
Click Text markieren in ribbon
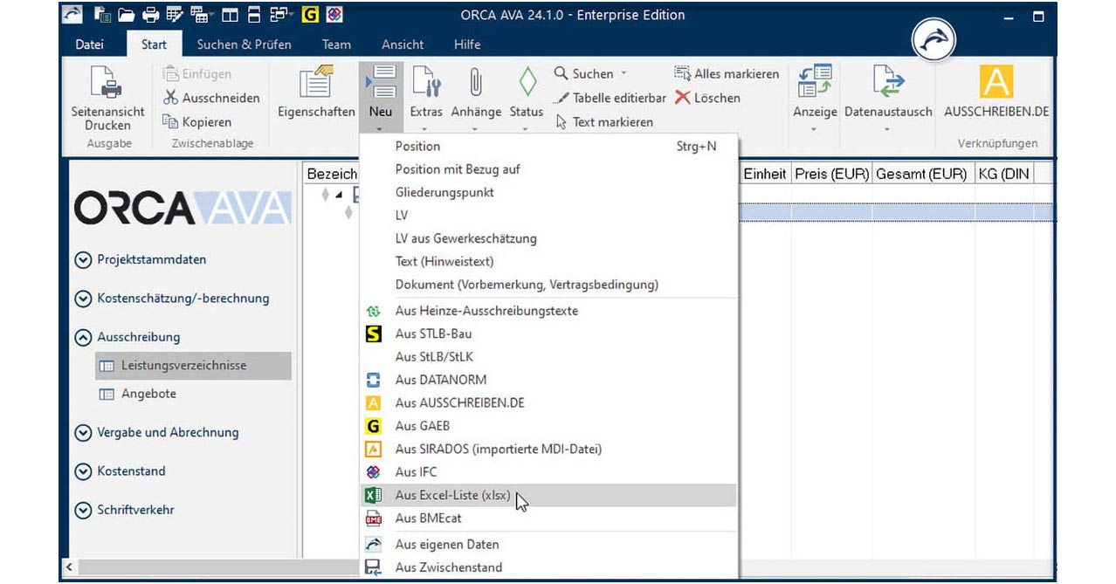603,122
